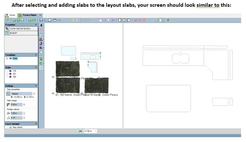Open the Slab margin value dropdown
This screenshot has width=246, height=142.
24,104
